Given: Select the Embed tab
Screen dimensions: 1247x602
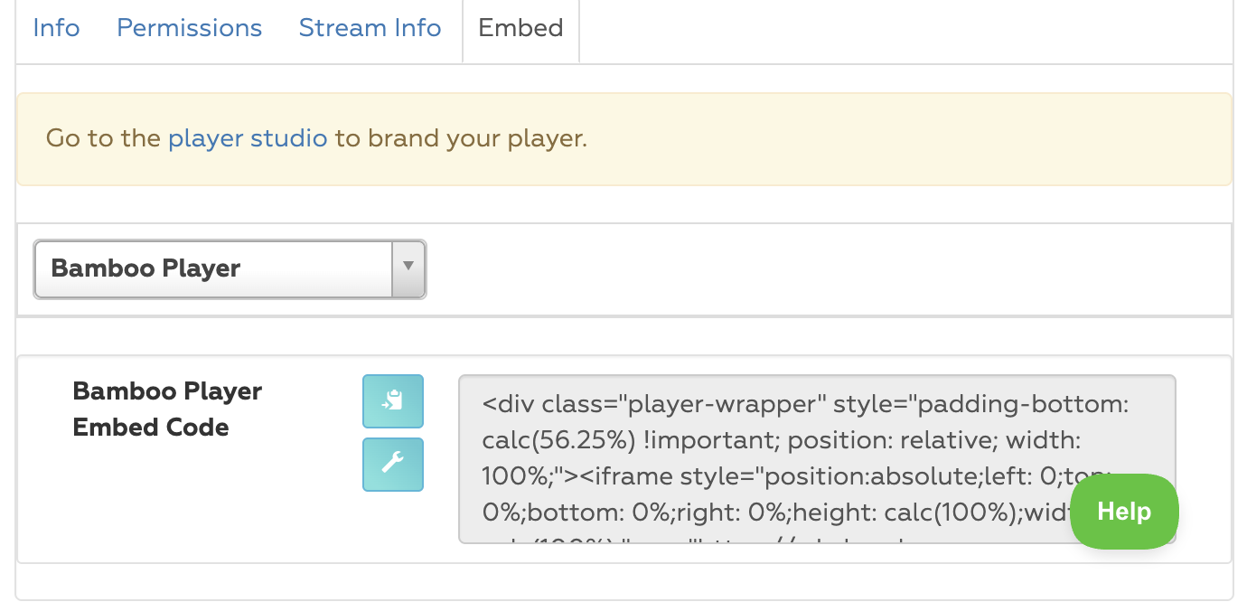Looking at the screenshot, I should [x=520, y=28].
